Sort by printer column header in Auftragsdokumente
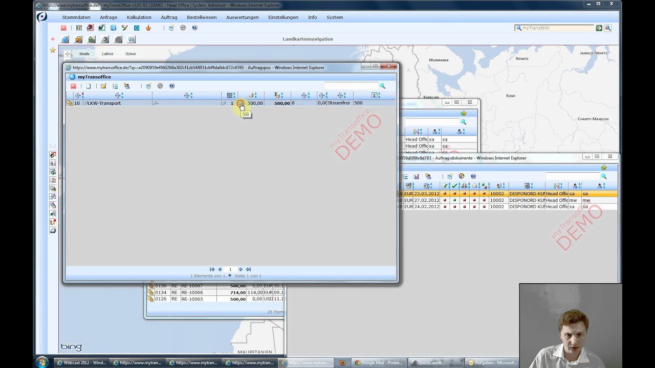 (x=465, y=186)
